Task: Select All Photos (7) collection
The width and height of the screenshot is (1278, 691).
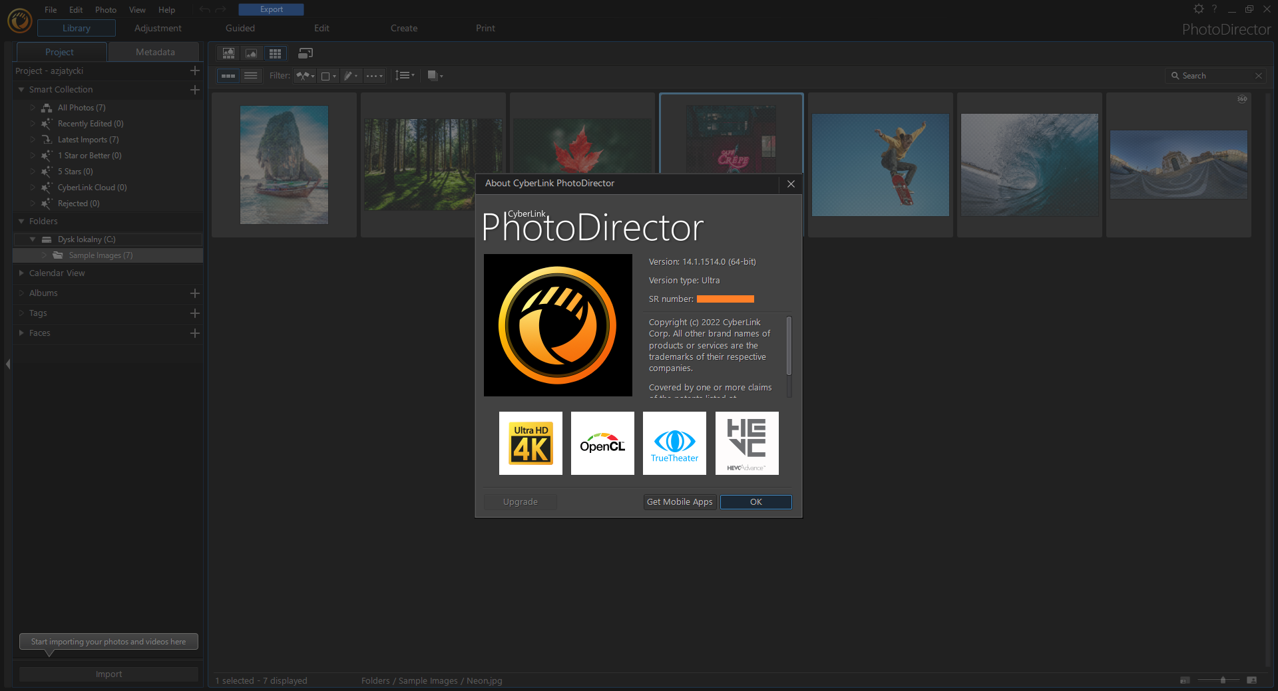Action: (x=81, y=108)
